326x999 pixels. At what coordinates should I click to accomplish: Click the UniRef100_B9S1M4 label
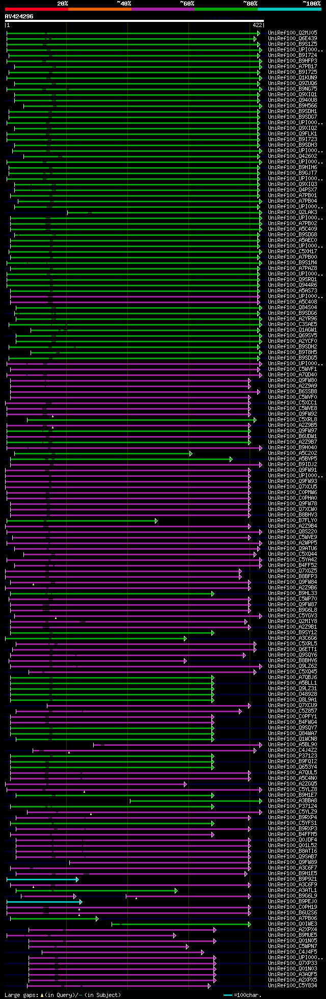click(x=292, y=262)
